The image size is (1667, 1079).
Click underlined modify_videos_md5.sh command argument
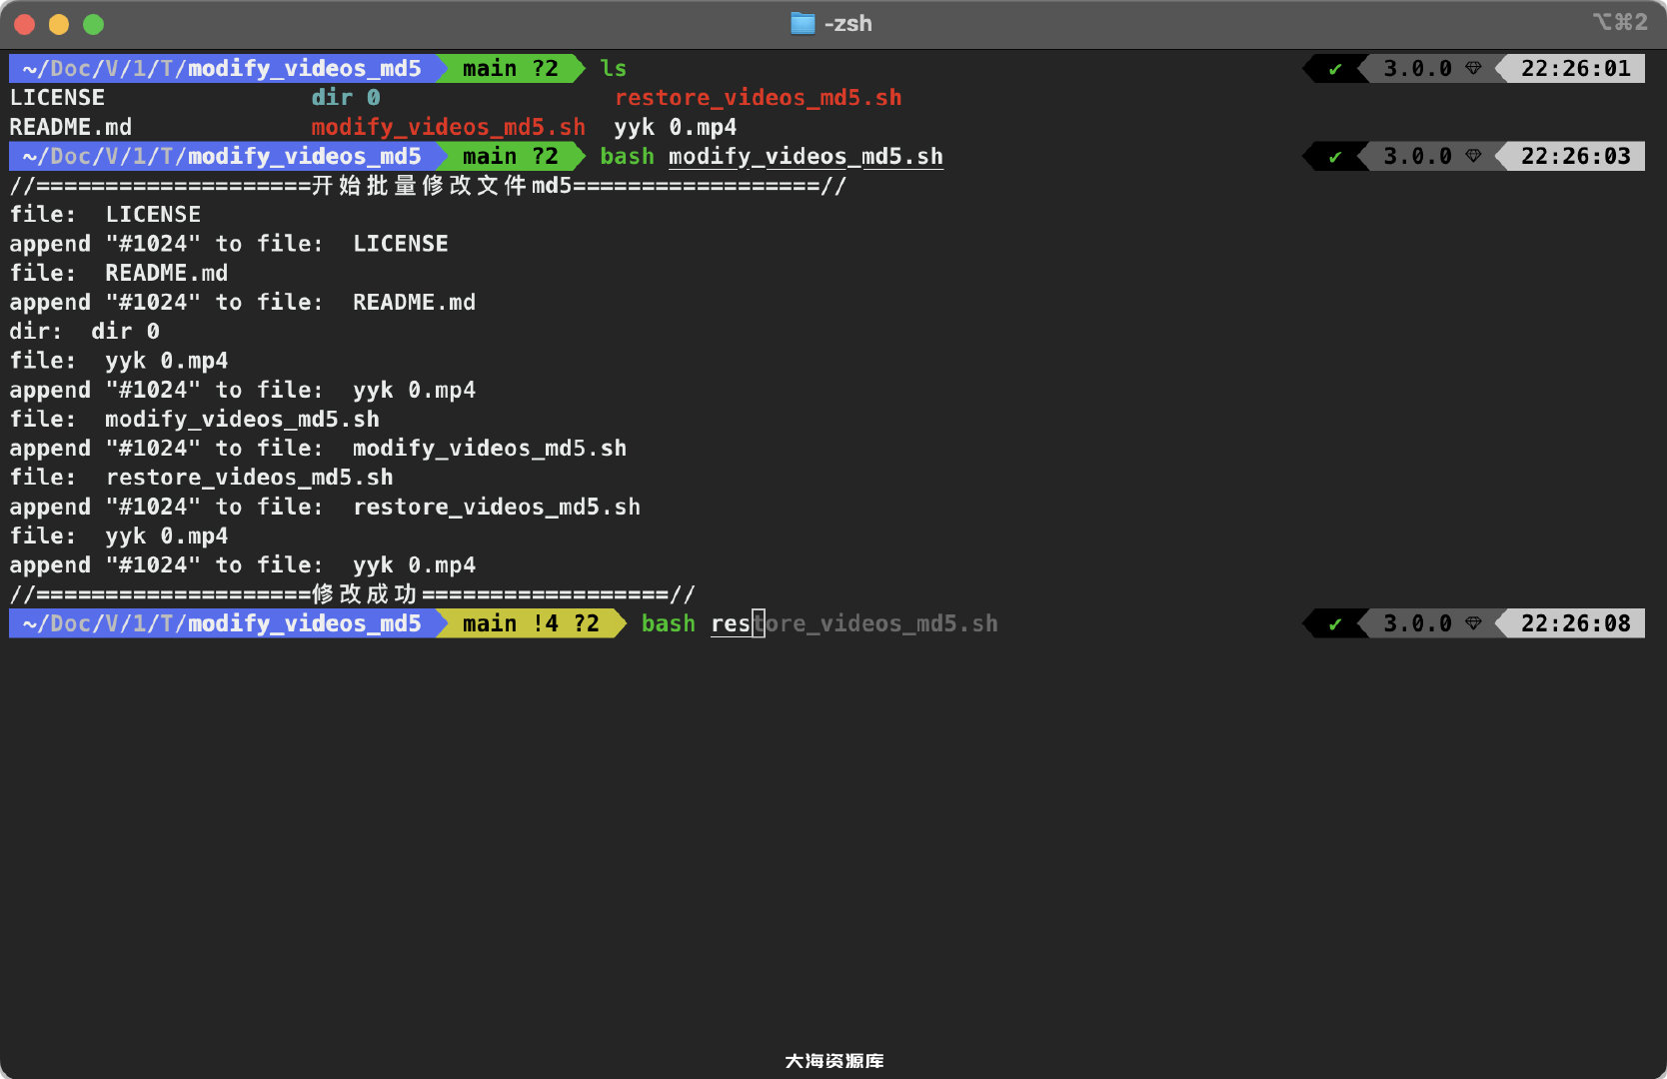coord(807,157)
